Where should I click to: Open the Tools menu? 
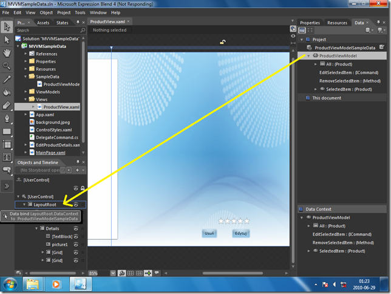click(80, 13)
